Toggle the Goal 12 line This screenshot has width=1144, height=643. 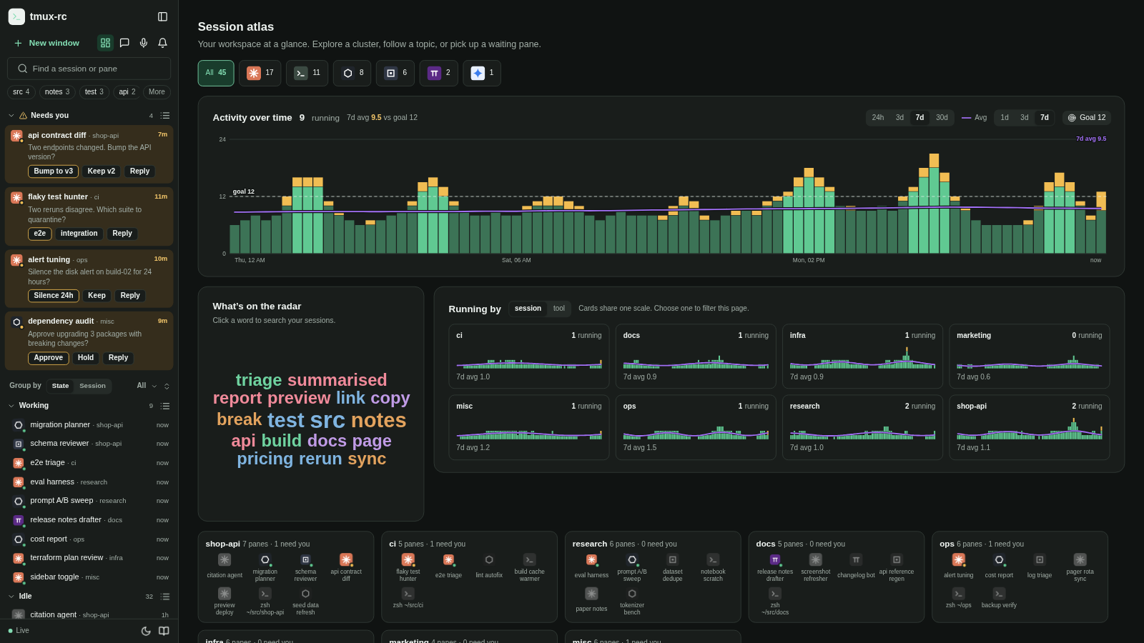[1087, 118]
